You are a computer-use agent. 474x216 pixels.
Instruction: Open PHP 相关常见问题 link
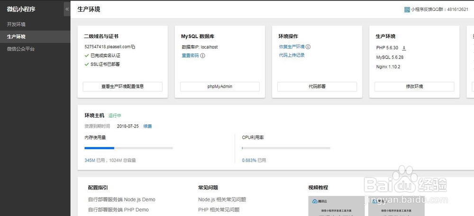coord(219,210)
